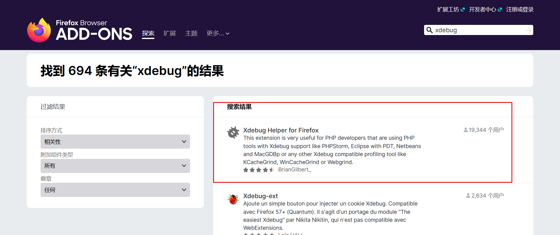Click user icon beside 19,344 个用户
The width and height of the screenshot is (560, 235).
466,130
